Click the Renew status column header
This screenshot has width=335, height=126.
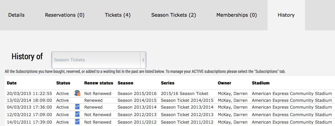coord(99,83)
